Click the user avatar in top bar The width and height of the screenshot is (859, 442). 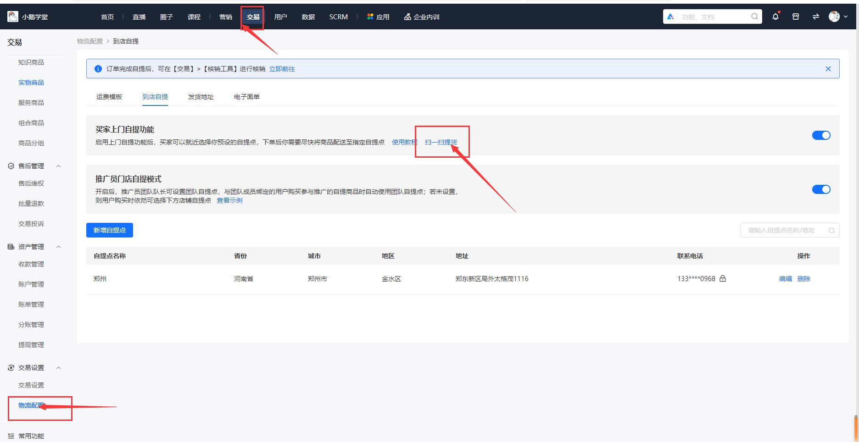coord(834,17)
